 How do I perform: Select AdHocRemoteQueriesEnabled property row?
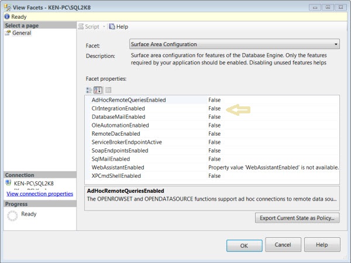pos(212,100)
